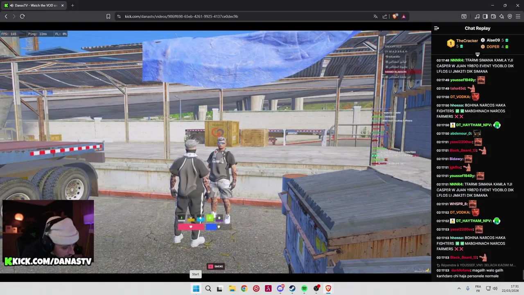524x295 pixels.
Task: Open Alae09's leaderboard entry
Action: pos(495,40)
